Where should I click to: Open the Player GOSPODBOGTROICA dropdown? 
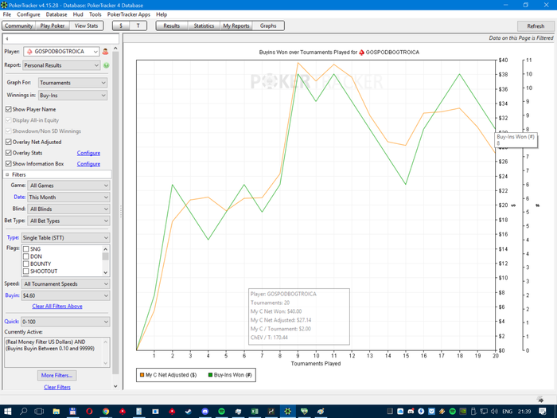click(61, 52)
